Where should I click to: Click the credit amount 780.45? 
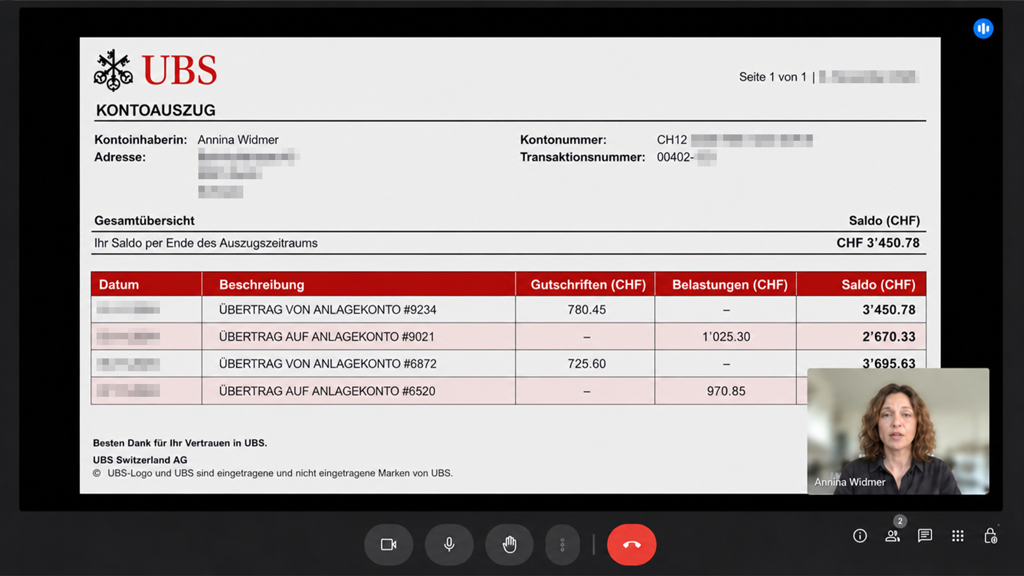pyautogui.click(x=587, y=310)
